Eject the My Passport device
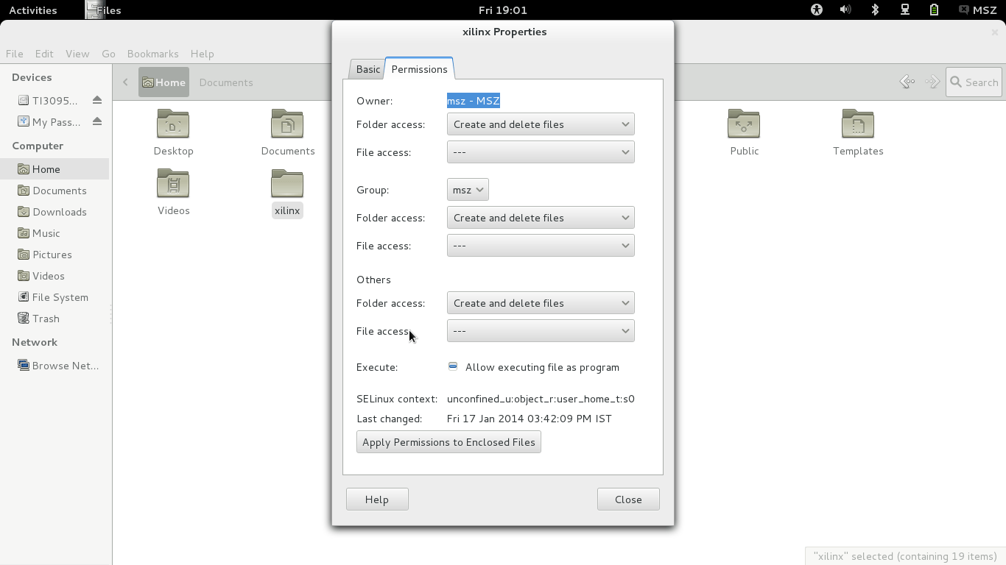Viewport: 1006px width, 565px height. 97,121
